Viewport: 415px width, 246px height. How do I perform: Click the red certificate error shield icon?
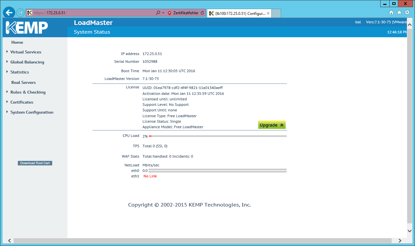pyautogui.click(x=170, y=13)
